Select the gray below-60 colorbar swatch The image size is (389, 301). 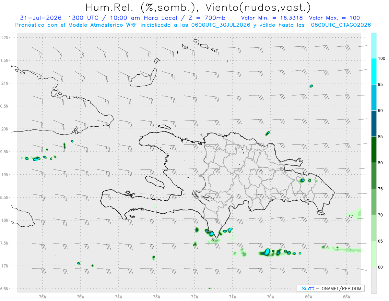pyautogui.click(x=373, y=280)
